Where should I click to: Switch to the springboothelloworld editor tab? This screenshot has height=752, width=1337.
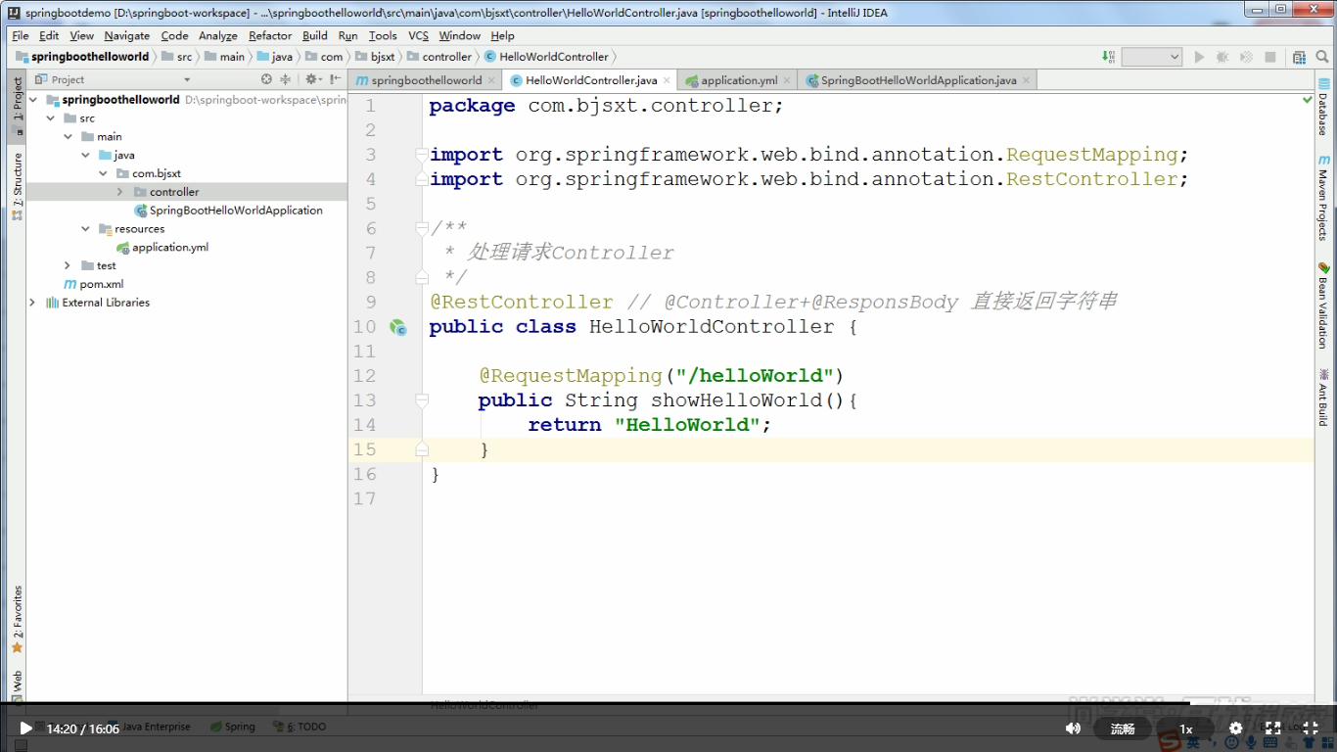coord(427,80)
